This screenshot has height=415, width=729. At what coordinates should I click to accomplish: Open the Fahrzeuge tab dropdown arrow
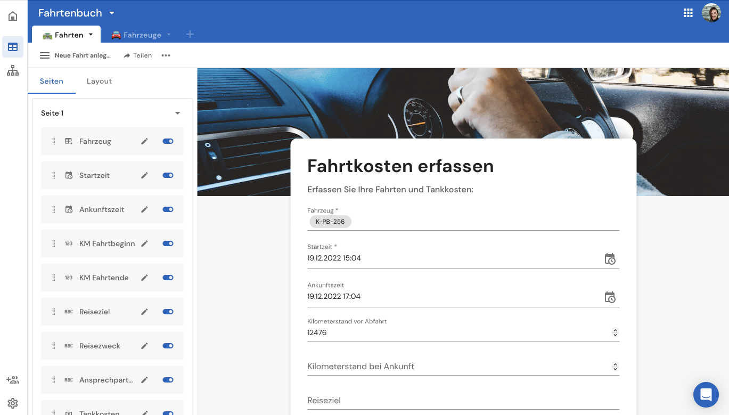[169, 35]
